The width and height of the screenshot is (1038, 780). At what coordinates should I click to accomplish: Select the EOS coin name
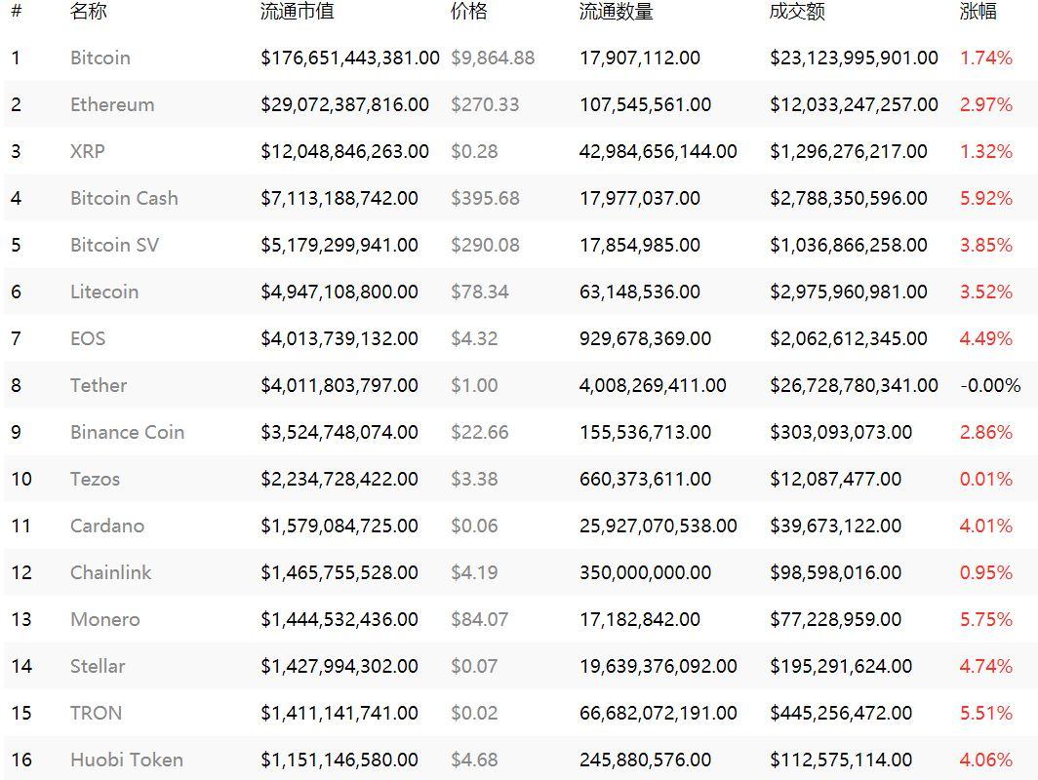(88, 338)
